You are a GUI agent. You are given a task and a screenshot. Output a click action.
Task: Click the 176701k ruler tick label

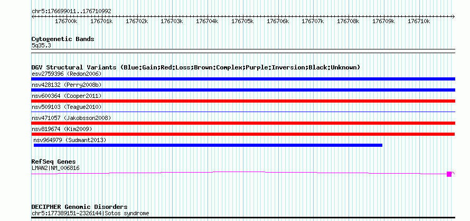tap(101, 22)
